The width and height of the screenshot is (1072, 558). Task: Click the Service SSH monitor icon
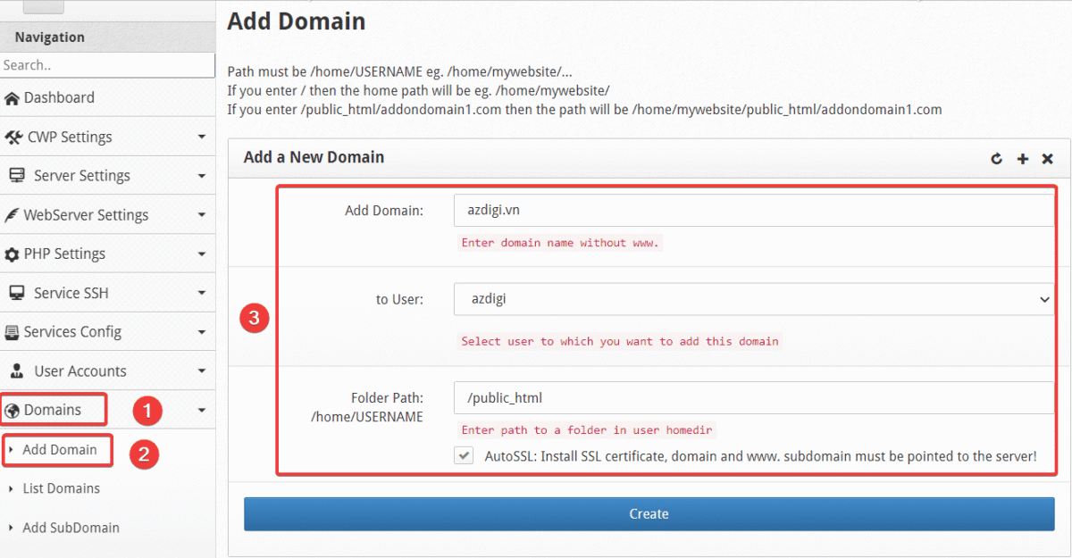pos(16,293)
